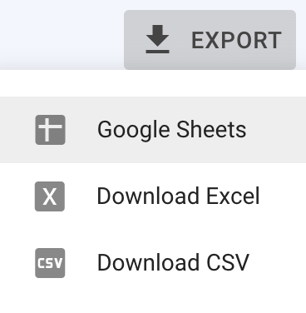The height and width of the screenshot is (313, 306).
Task: Click the underlined arrow glyph next to EXPORT
Action: 157,39
